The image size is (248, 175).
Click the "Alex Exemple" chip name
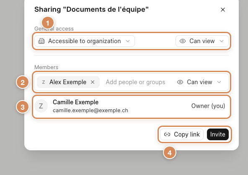(x=68, y=82)
